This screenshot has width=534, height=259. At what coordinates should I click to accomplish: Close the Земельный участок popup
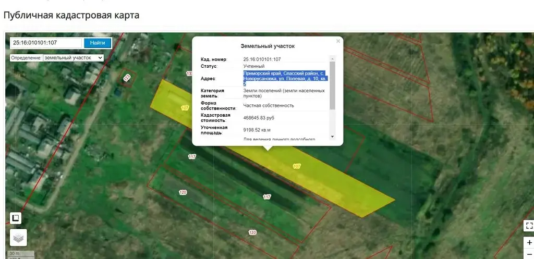coord(338,41)
